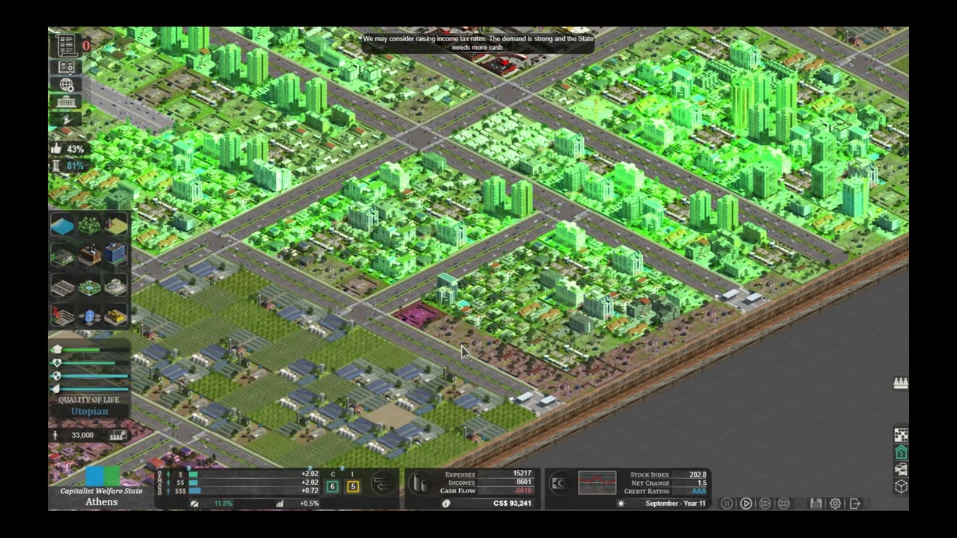Viewport: 957px width, 538px height.
Task: Click the blue-green government flag
Action: tap(102, 476)
